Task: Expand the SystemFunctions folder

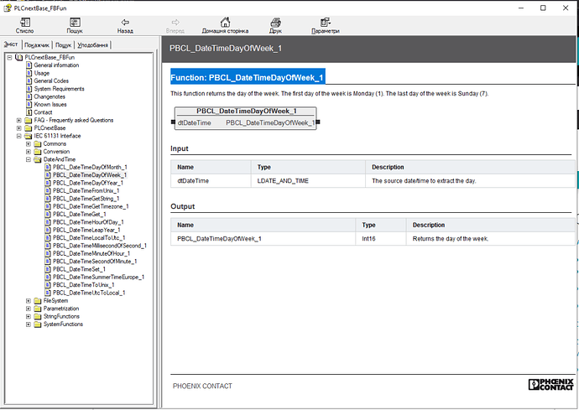Action: click(x=29, y=324)
